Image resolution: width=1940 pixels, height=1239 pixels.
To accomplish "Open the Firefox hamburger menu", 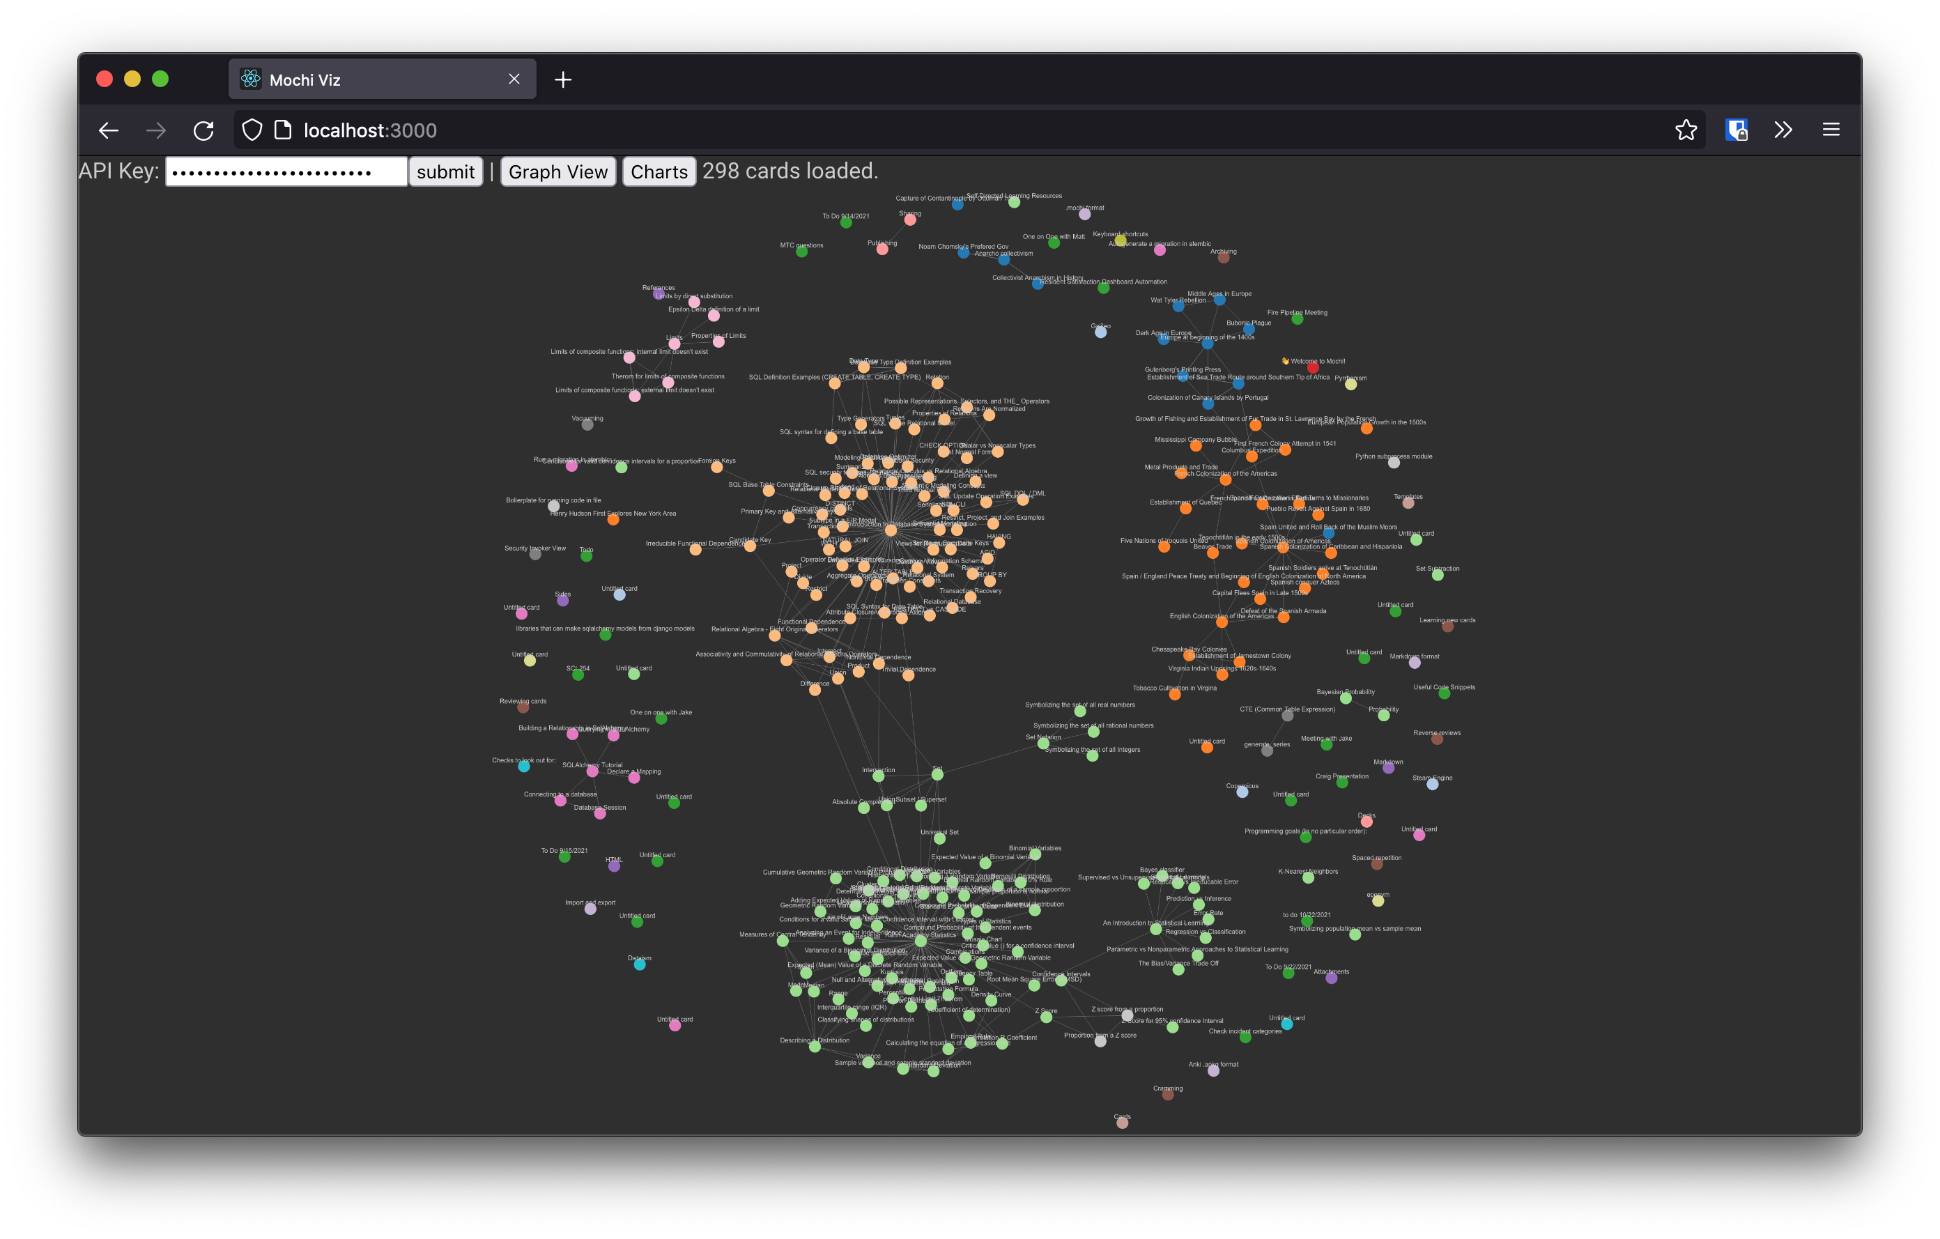I will [x=1831, y=130].
